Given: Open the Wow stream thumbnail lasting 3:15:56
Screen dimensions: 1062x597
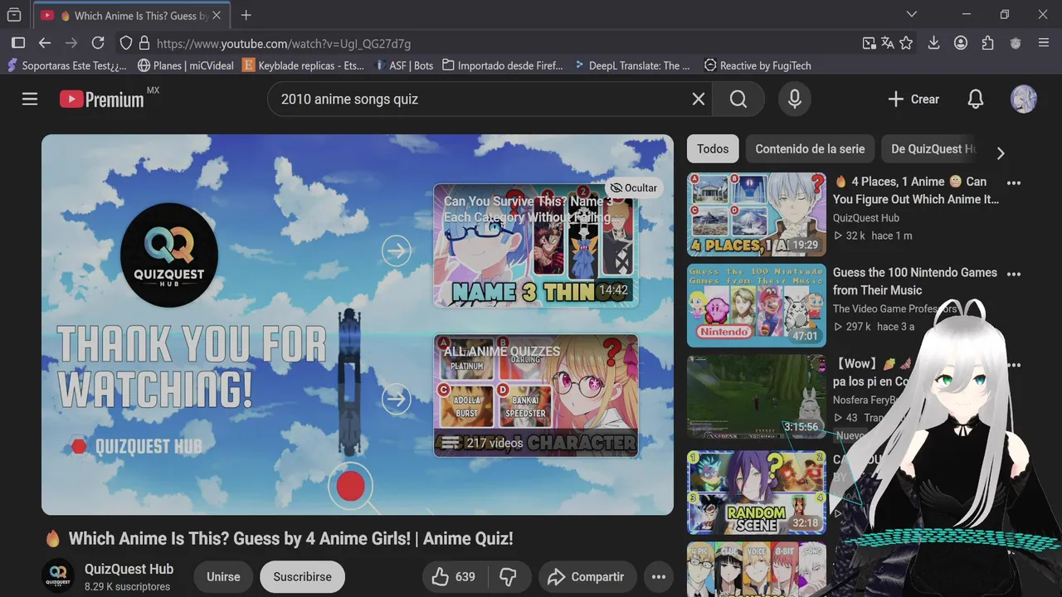Looking at the screenshot, I should [757, 396].
